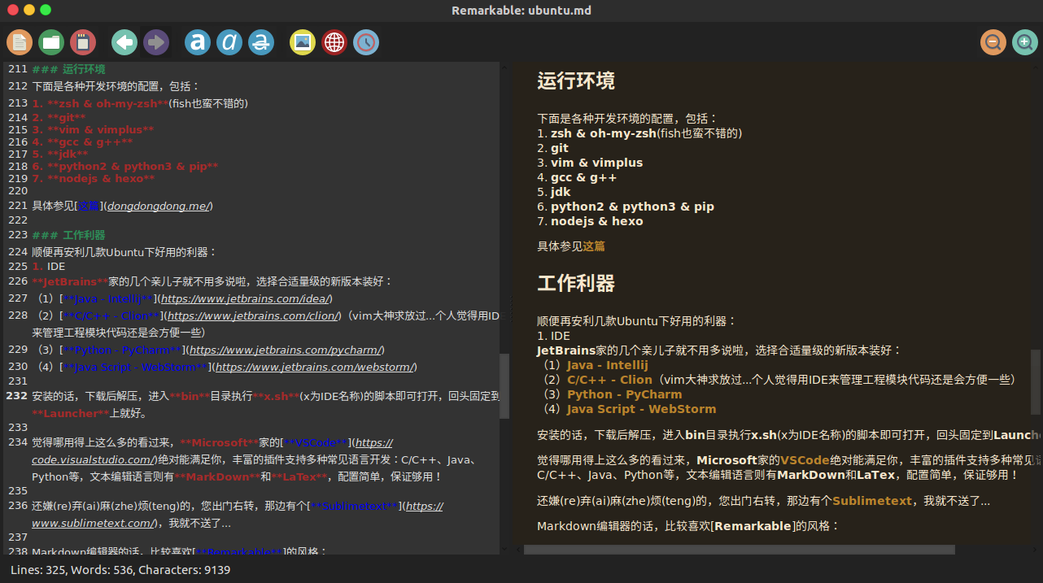
Task: Click '**python2 & python3 & pip**' editor line
Action: coord(125,167)
